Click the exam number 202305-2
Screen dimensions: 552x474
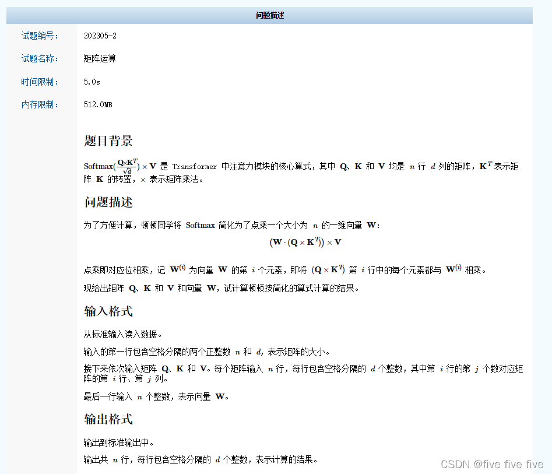pyautogui.click(x=100, y=36)
